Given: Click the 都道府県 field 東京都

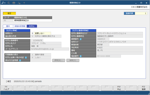Looking at the screenshot, I should click(103, 45).
